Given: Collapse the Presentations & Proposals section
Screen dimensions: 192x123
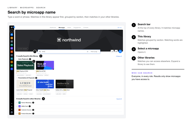Looking at the screenshot, I should [17, 78].
